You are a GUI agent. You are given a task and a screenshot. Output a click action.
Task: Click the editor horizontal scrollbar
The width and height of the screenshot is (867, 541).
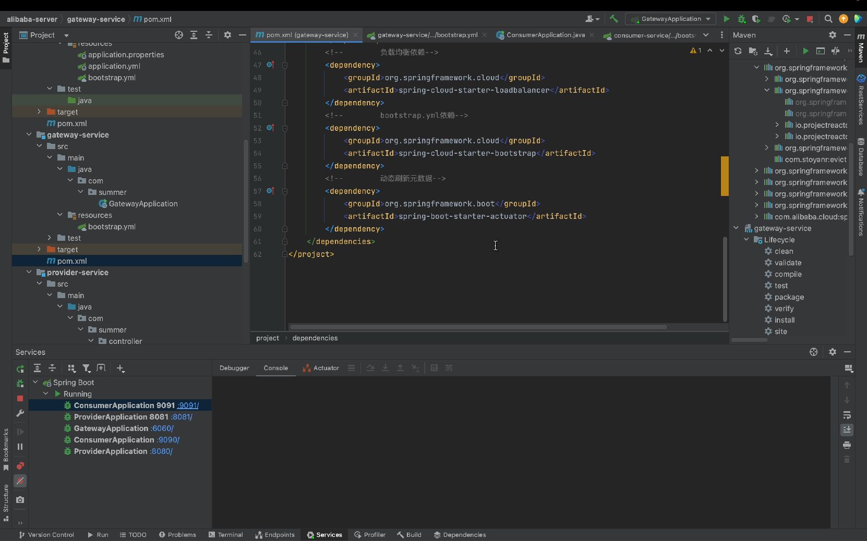click(x=478, y=327)
